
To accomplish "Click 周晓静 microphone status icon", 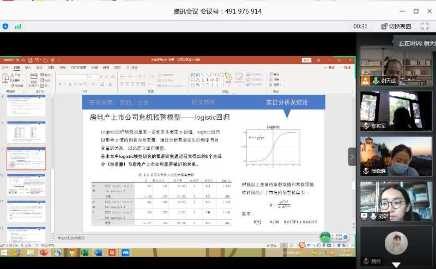I will pyautogui.click(x=366, y=171).
